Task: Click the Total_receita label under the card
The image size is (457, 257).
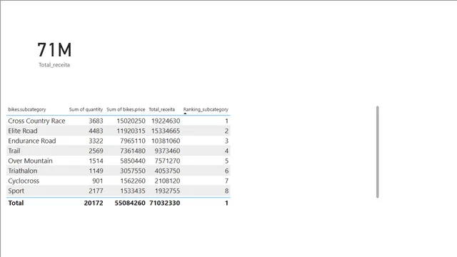Action: click(x=54, y=65)
